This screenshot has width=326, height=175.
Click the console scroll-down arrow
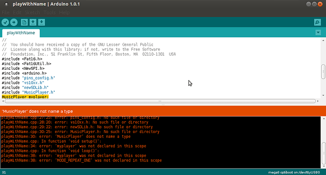click(x=324, y=167)
